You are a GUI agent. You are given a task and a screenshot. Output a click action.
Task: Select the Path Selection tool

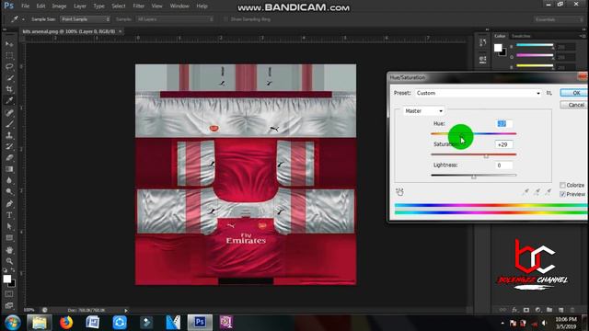point(9,227)
